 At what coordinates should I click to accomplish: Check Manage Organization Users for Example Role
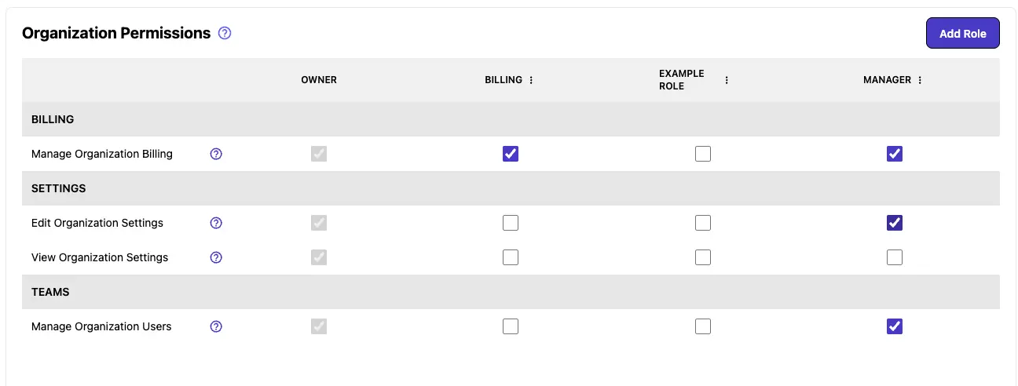point(703,326)
